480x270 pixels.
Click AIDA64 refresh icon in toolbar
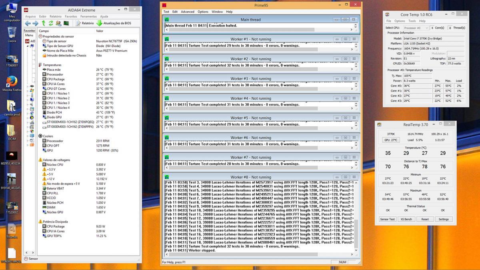pos(51,23)
